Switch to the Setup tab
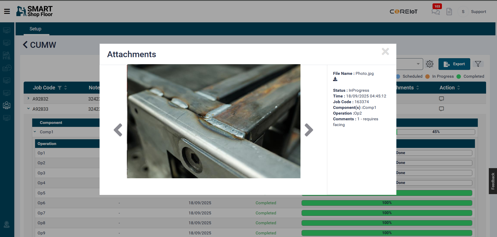Screen dimensions: 497x237 click(x=35, y=29)
